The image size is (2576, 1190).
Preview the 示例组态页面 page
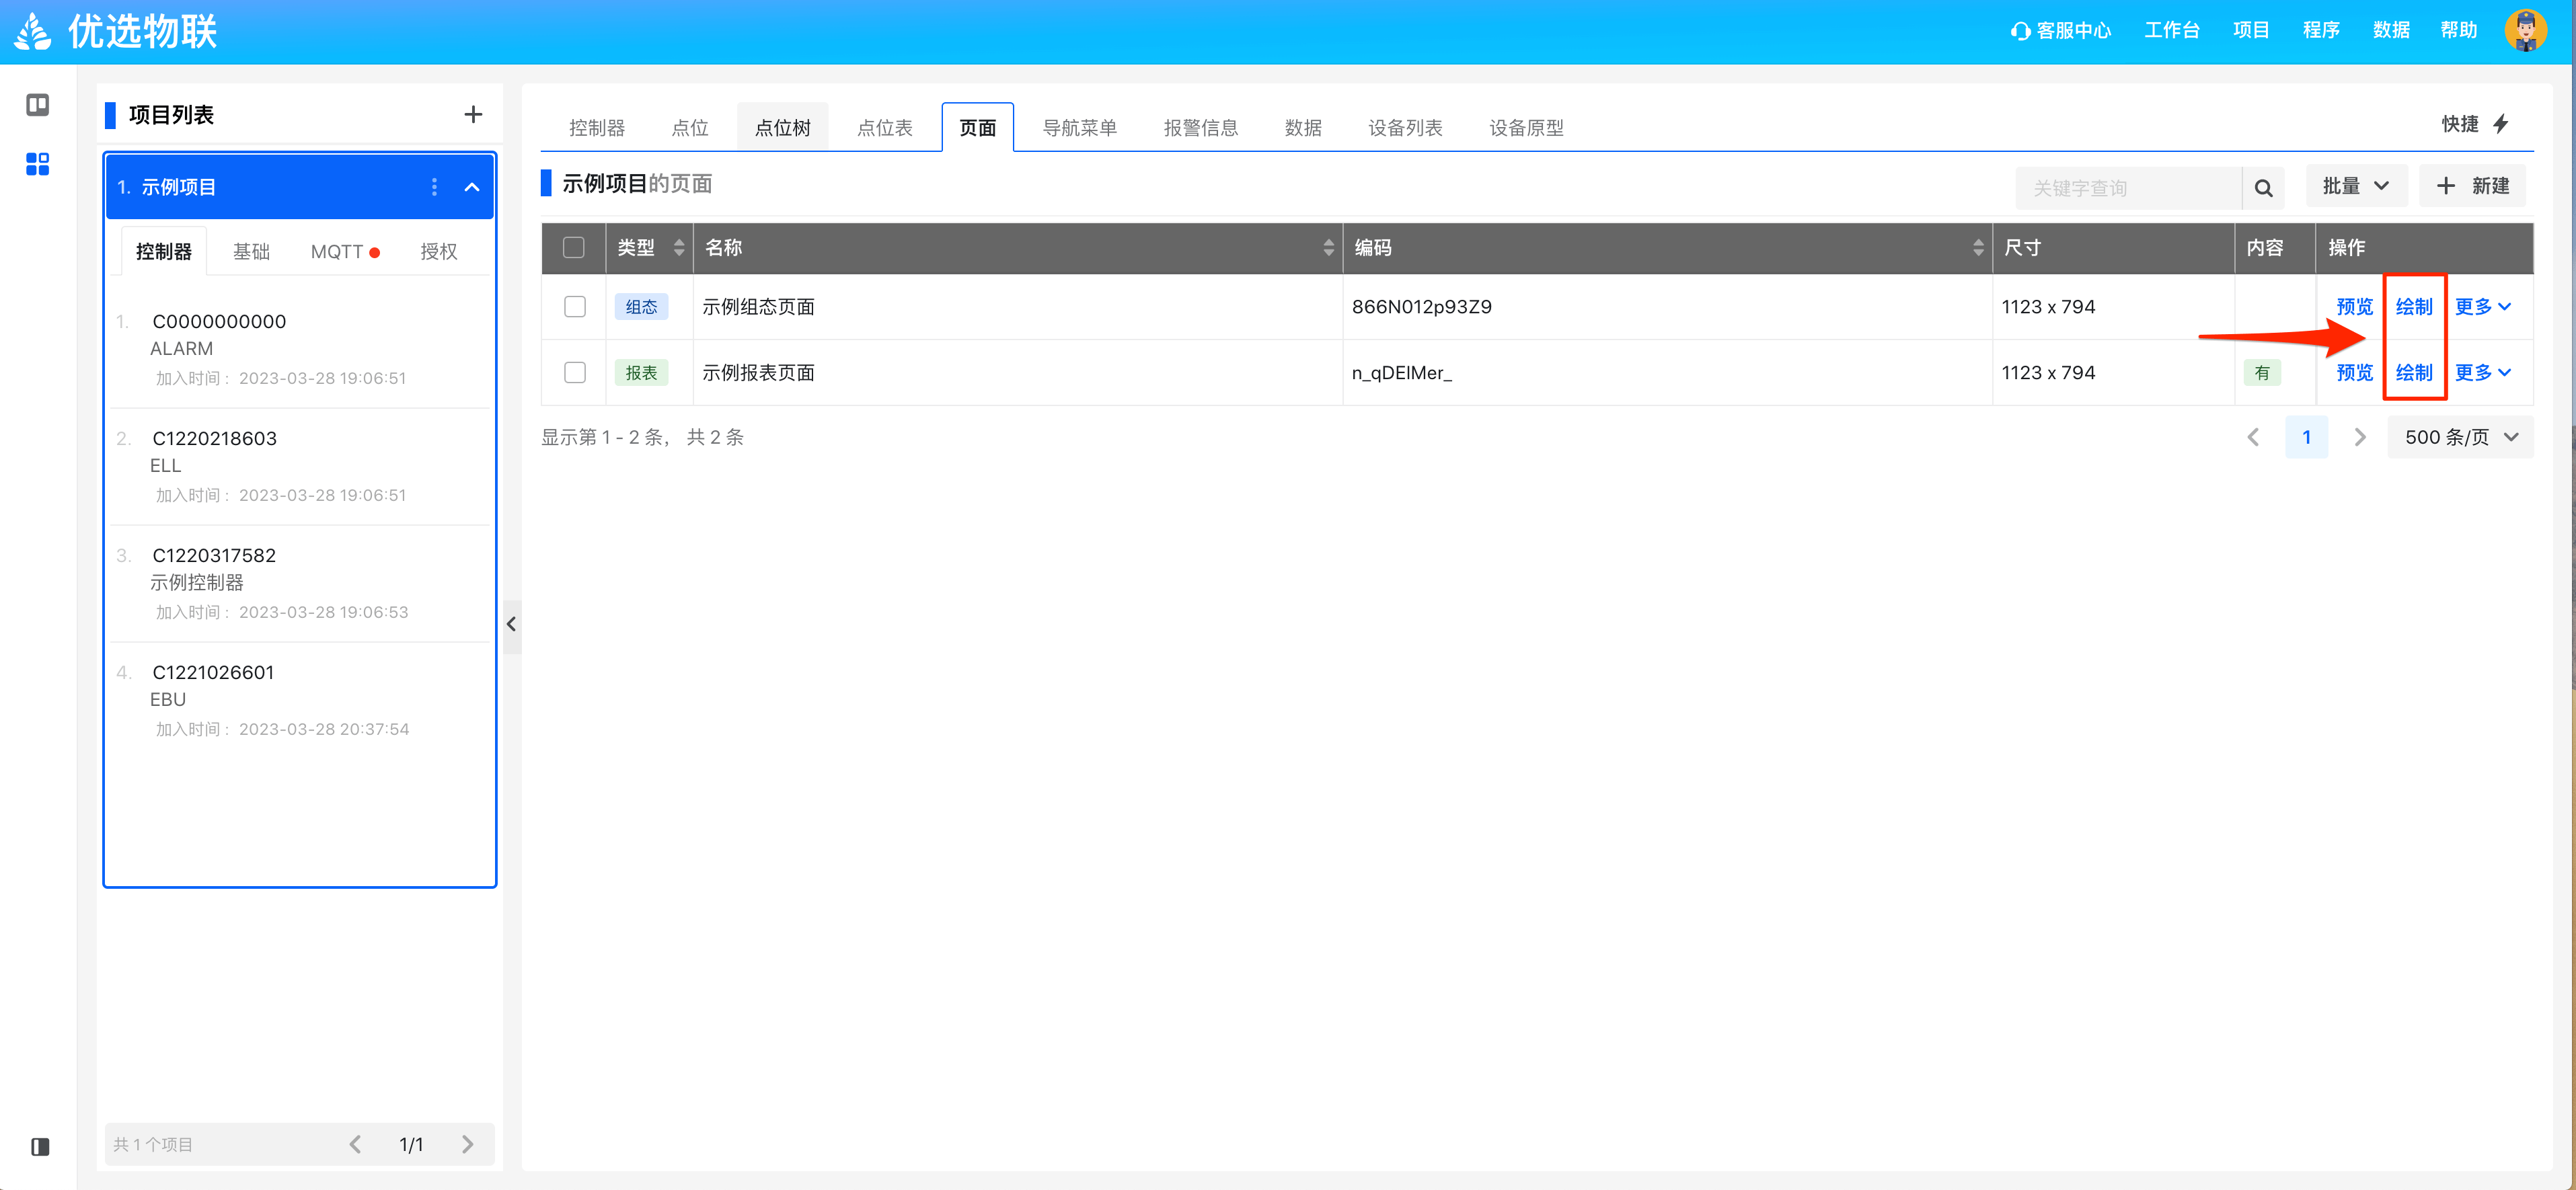(2354, 307)
